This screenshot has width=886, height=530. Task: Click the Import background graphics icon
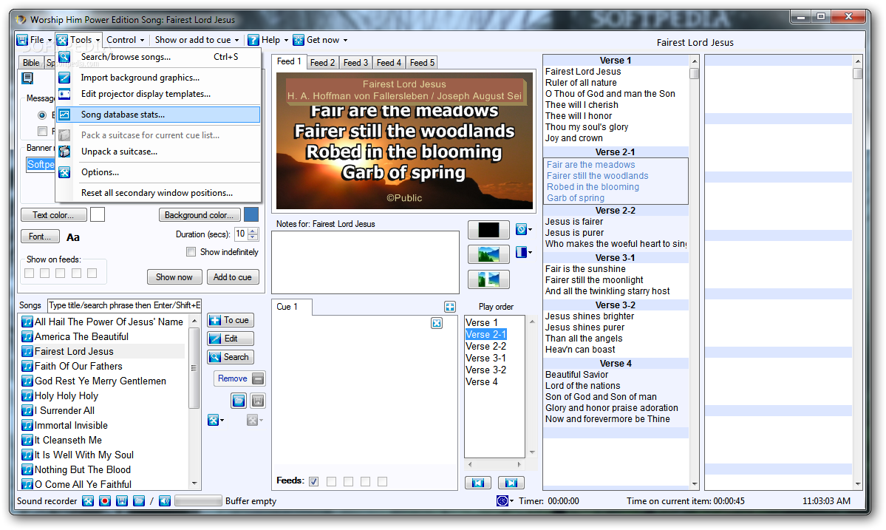coord(64,78)
